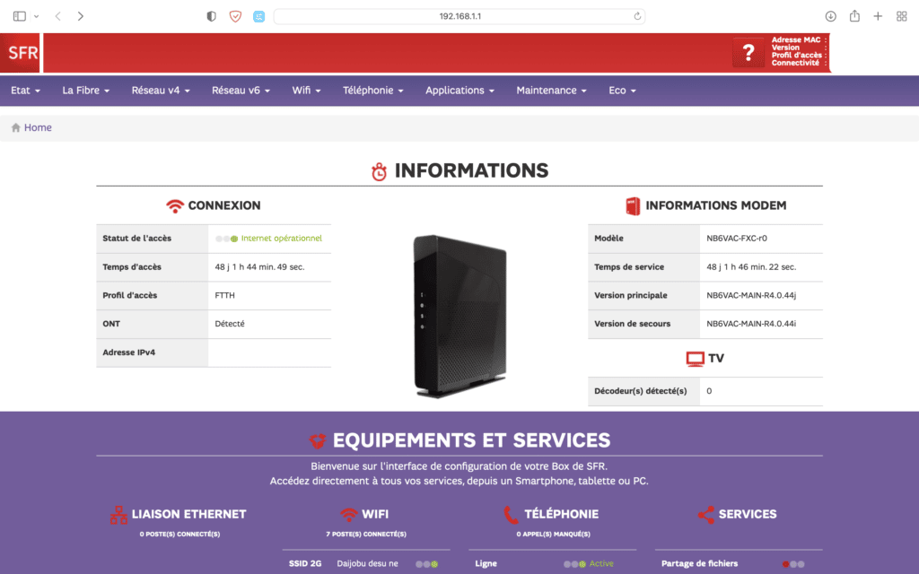Expand the Etat dropdown menu
This screenshot has height=574, width=919.
(26, 91)
